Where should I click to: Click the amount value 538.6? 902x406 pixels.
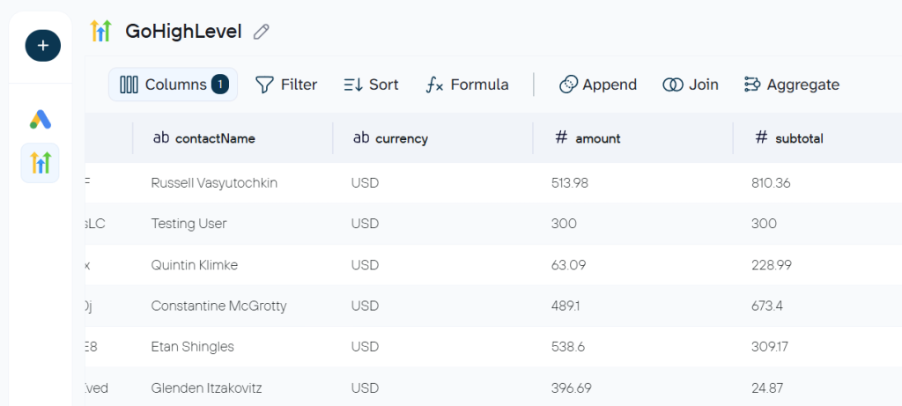tap(566, 347)
